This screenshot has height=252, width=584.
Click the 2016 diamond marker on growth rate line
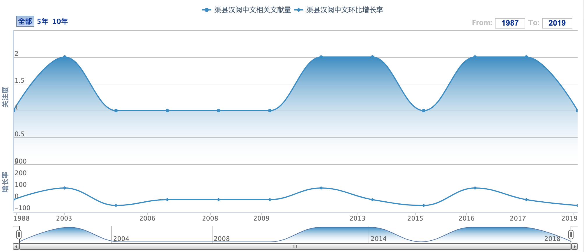(475, 188)
